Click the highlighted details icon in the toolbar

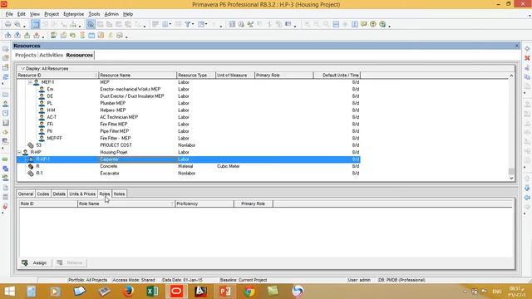(x=91, y=24)
